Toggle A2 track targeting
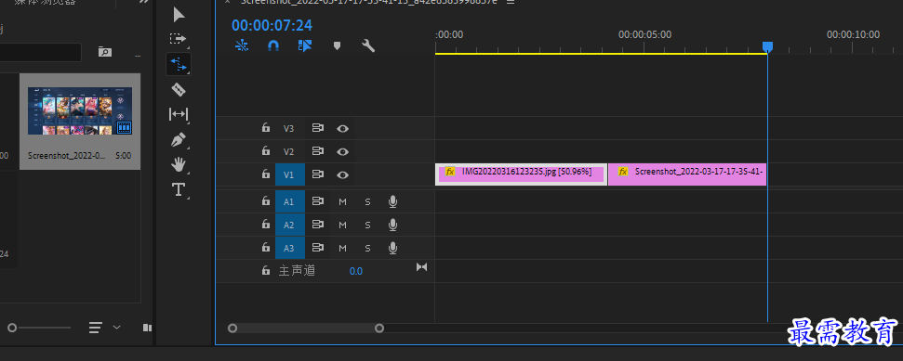 click(289, 225)
